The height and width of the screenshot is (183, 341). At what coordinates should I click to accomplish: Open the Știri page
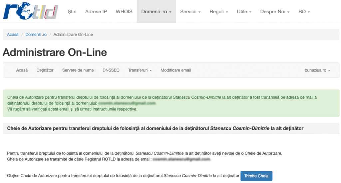click(72, 12)
